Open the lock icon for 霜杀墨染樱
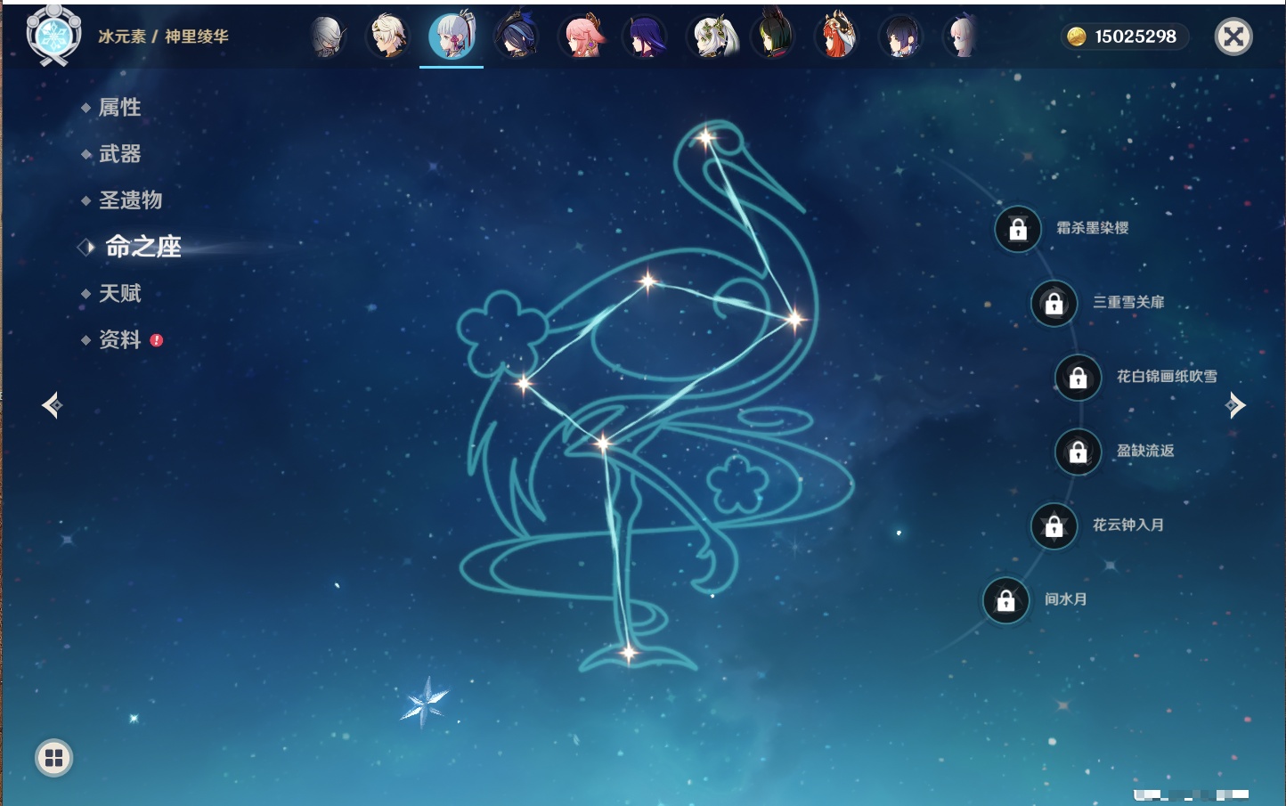The width and height of the screenshot is (1286, 806). 1018,229
